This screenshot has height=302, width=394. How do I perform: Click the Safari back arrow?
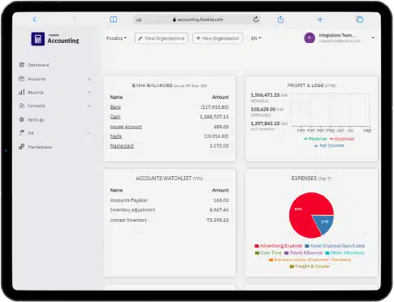pyautogui.click(x=34, y=19)
